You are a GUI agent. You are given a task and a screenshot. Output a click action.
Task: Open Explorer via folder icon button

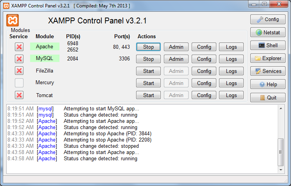268,58
